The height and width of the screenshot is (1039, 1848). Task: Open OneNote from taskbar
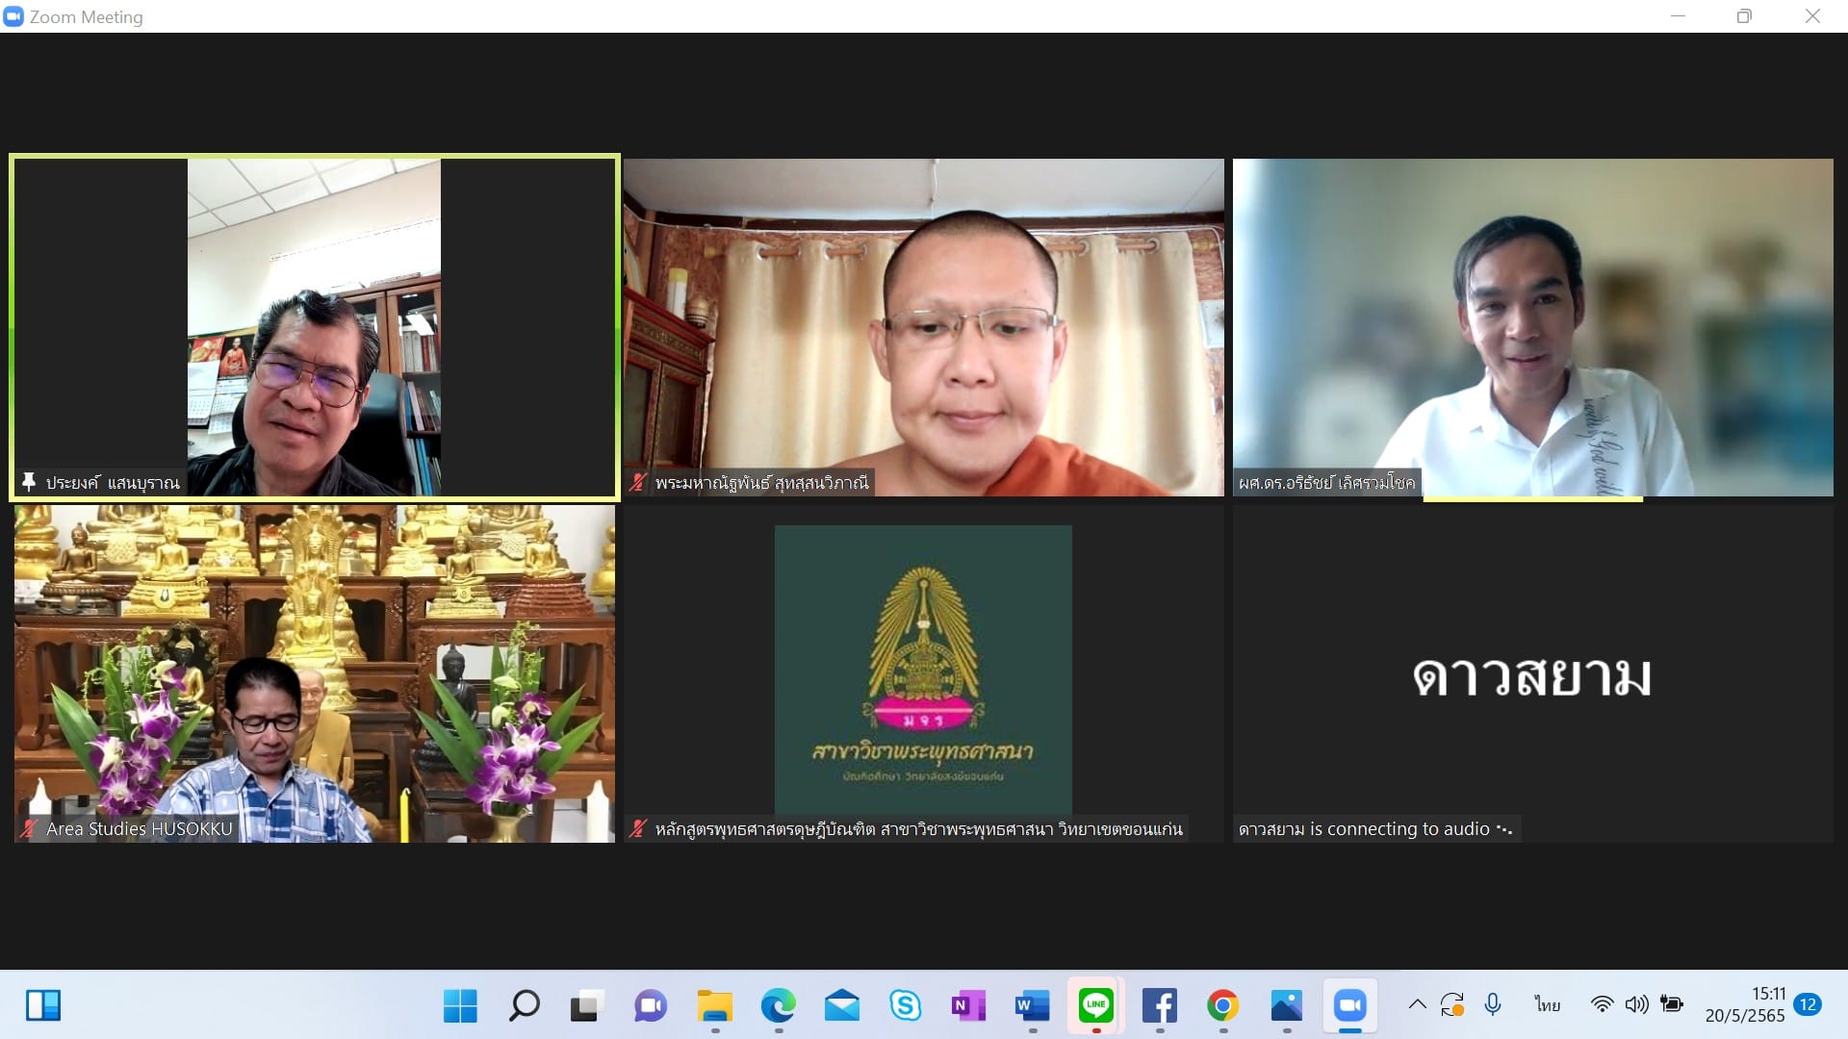click(x=968, y=1005)
